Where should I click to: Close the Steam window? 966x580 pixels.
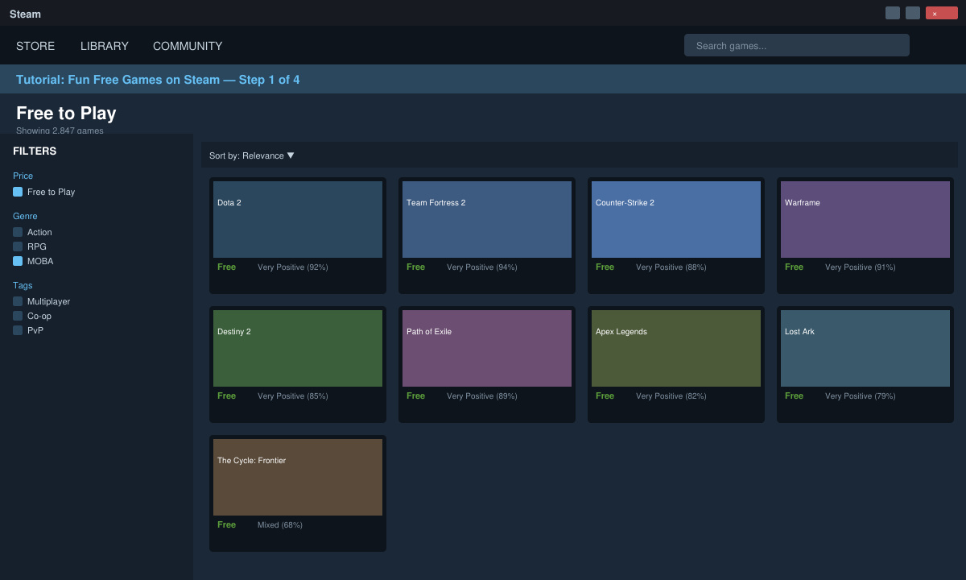click(x=942, y=13)
